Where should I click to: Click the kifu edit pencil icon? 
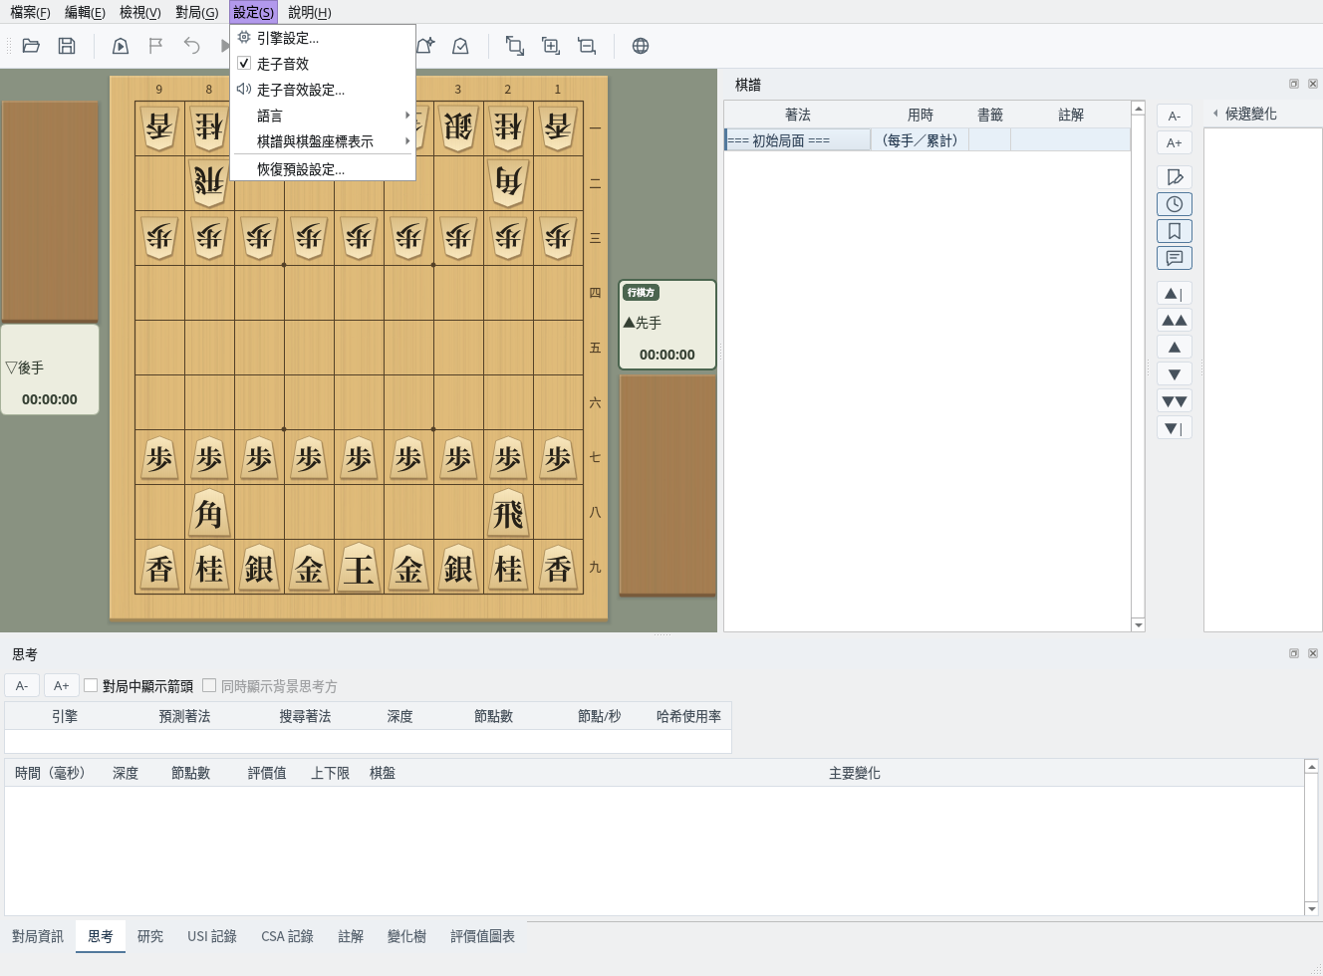1175,177
